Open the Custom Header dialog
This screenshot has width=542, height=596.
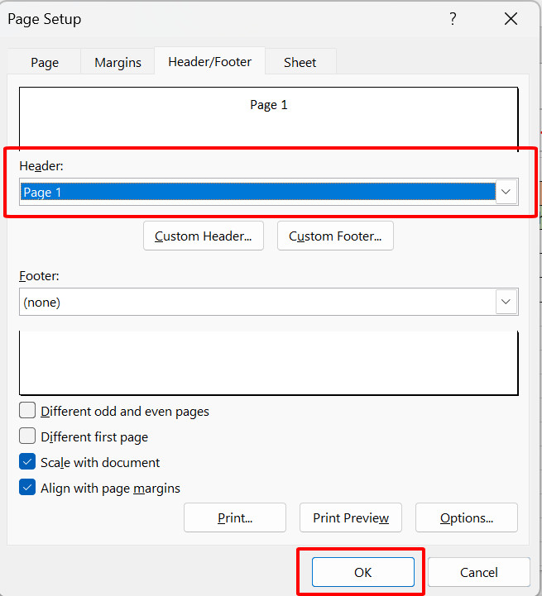click(x=204, y=236)
